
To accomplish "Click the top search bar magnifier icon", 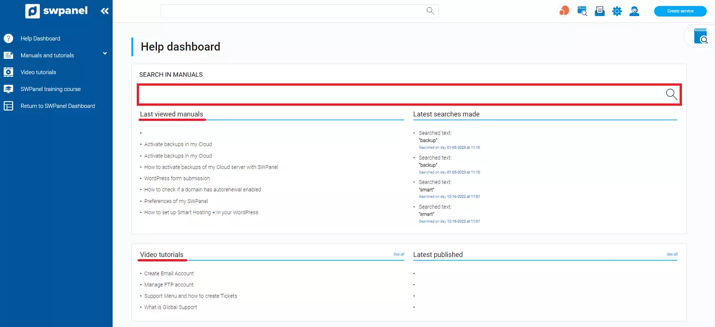I will (x=430, y=11).
